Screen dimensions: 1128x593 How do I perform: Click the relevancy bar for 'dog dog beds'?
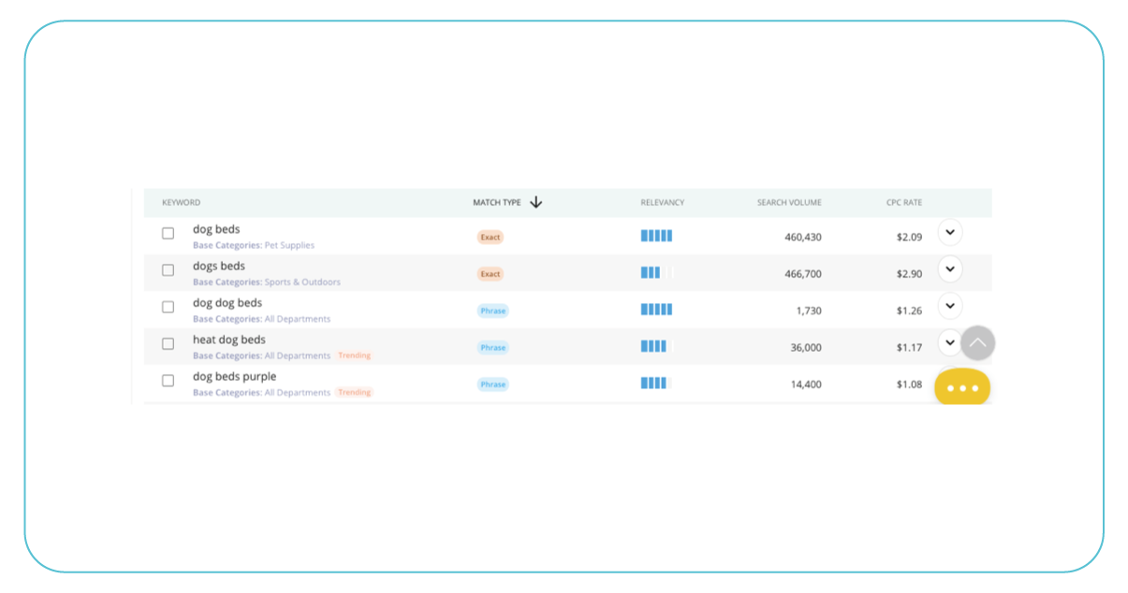coord(656,310)
